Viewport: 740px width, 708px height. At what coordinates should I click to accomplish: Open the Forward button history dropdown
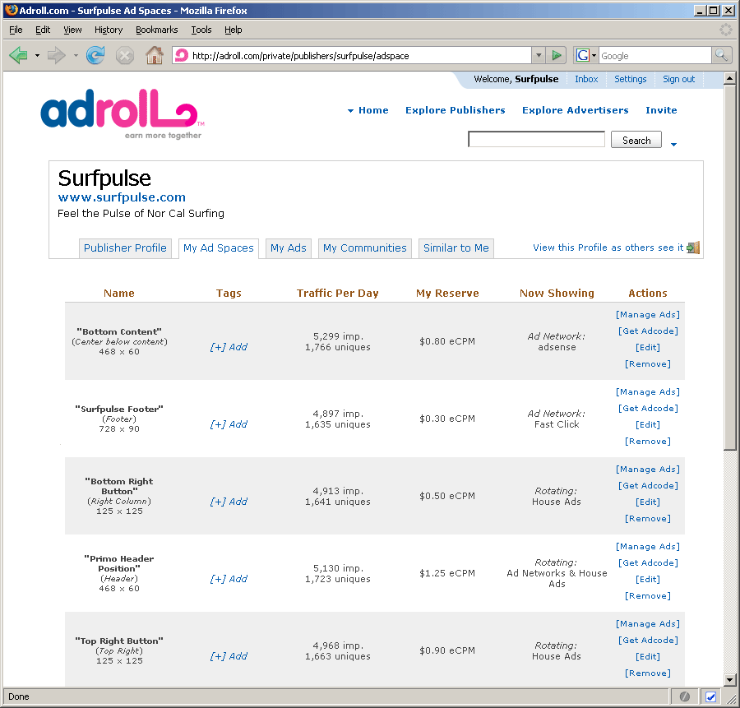(x=76, y=56)
